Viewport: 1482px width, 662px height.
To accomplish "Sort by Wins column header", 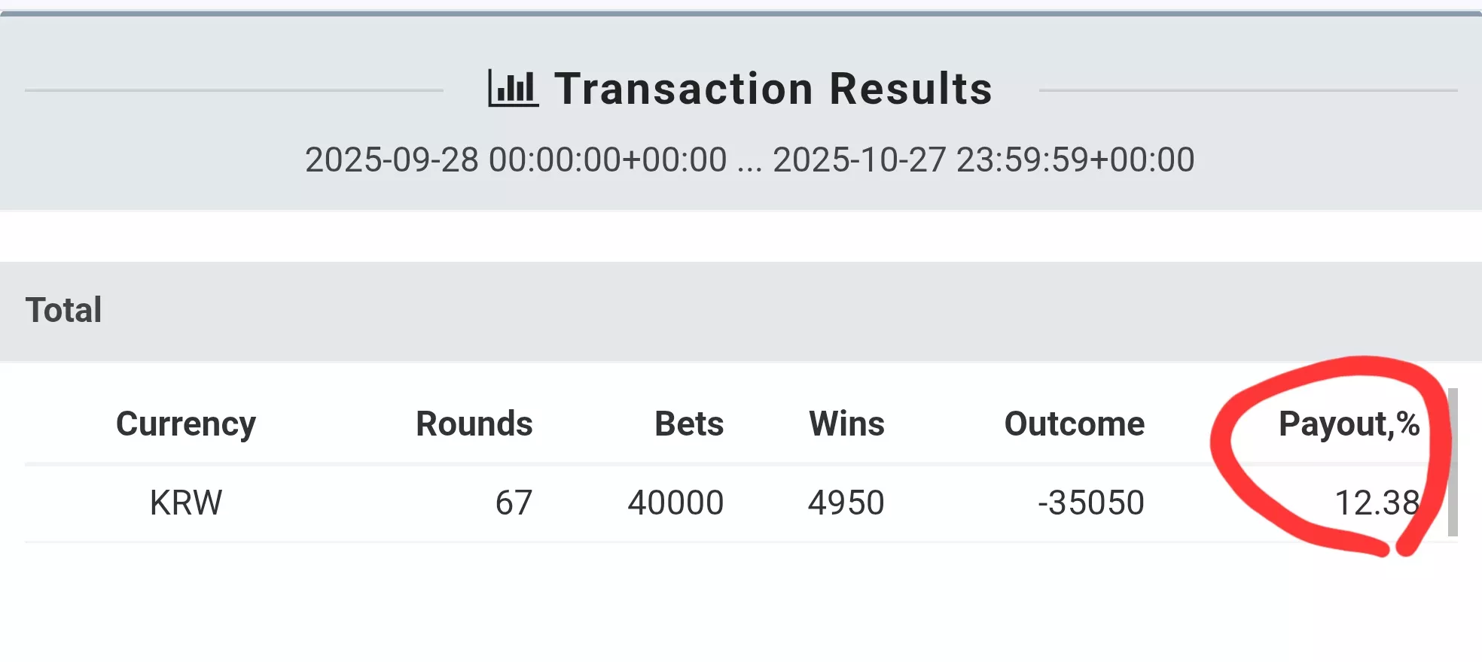I will coord(847,424).
